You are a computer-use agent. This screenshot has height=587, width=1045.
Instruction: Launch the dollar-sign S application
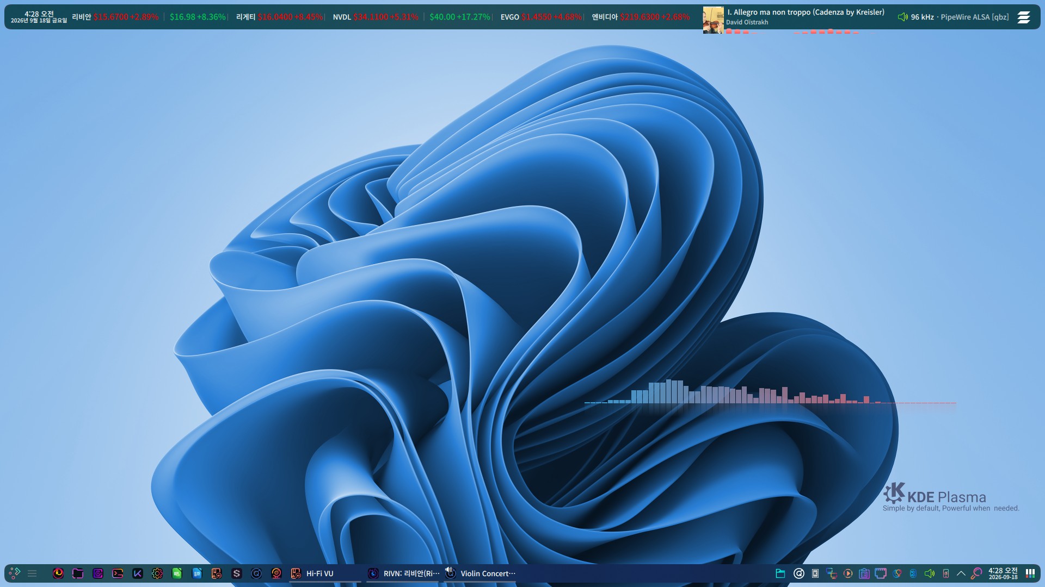(237, 573)
